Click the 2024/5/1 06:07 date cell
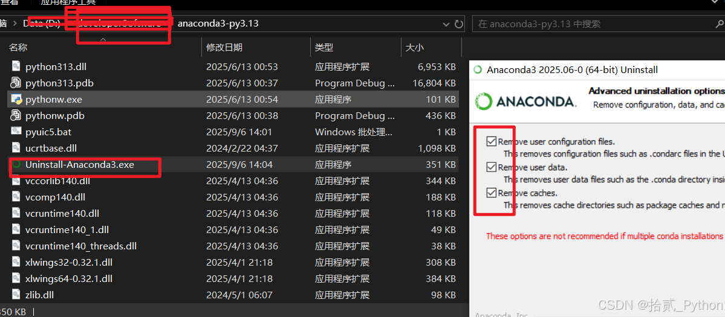725x317 pixels. (x=239, y=295)
